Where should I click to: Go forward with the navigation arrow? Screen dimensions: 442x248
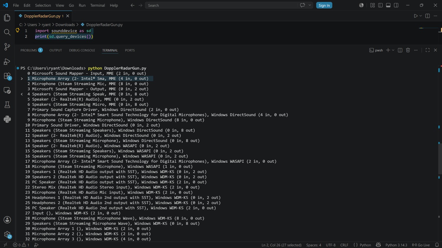[x=141, y=5]
